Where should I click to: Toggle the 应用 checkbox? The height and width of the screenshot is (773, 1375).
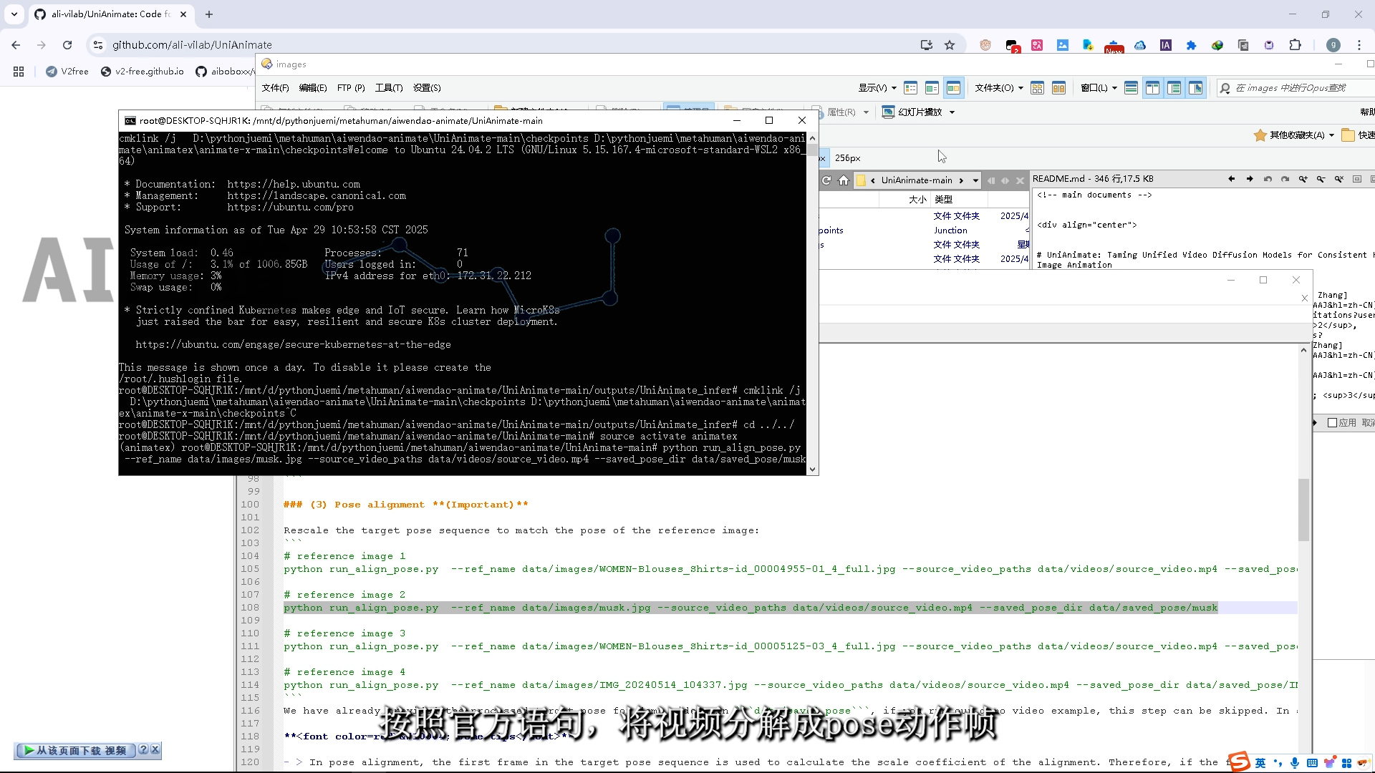coord(1333,423)
